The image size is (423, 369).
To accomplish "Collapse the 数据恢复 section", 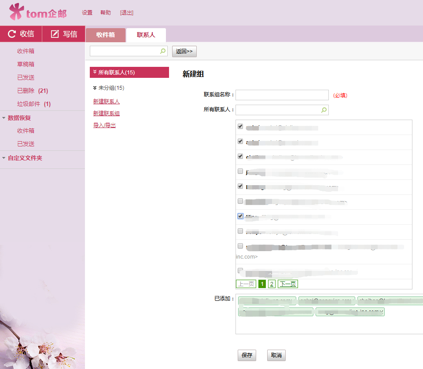I will point(4,118).
